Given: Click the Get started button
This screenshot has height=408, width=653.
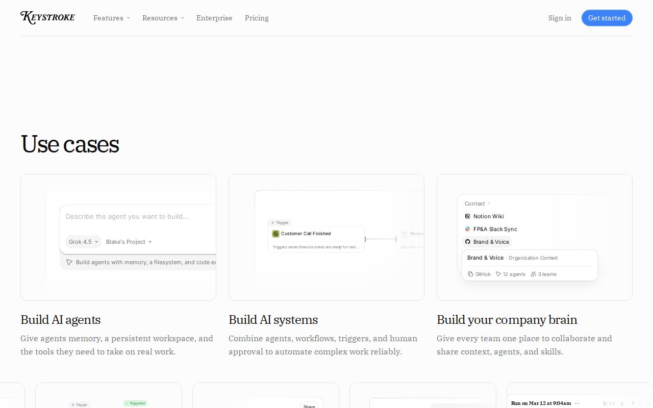Looking at the screenshot, I should tap(607, 18).
